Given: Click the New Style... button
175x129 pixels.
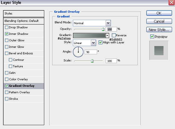Looking at the screenshot, I should [159, 30].
